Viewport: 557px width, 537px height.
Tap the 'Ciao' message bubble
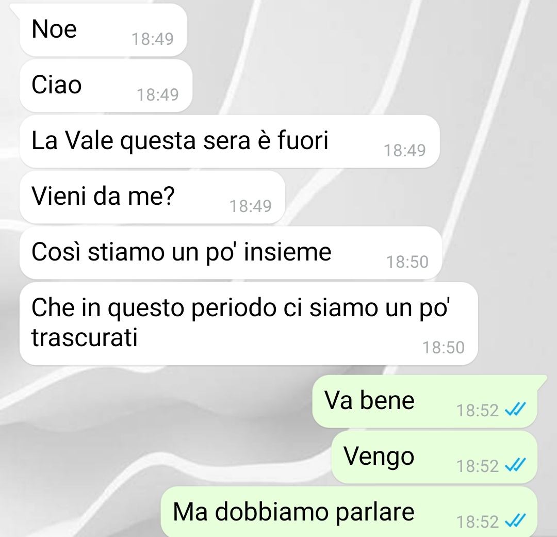106,86
